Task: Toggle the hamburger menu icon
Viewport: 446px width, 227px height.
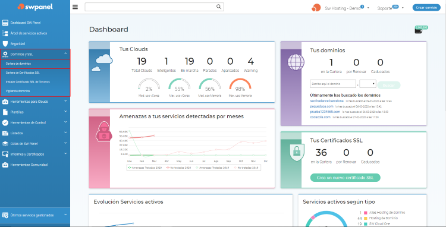Action: [x=75, y=7]
